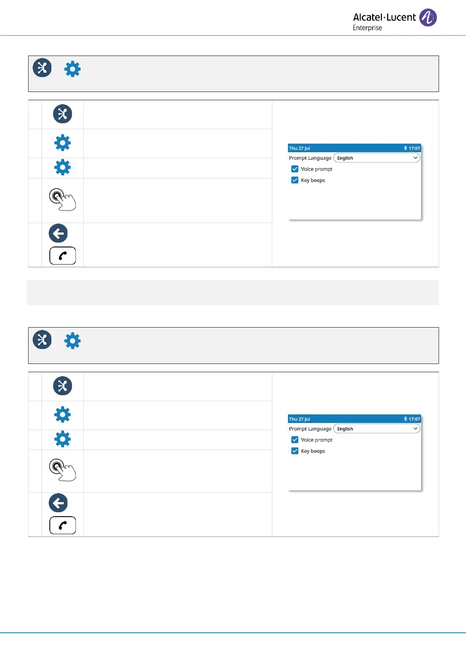Screen dimensions: 466x659
Task: Click the network hub icon in the lower gray header box
Action: (x=42, y=340)
